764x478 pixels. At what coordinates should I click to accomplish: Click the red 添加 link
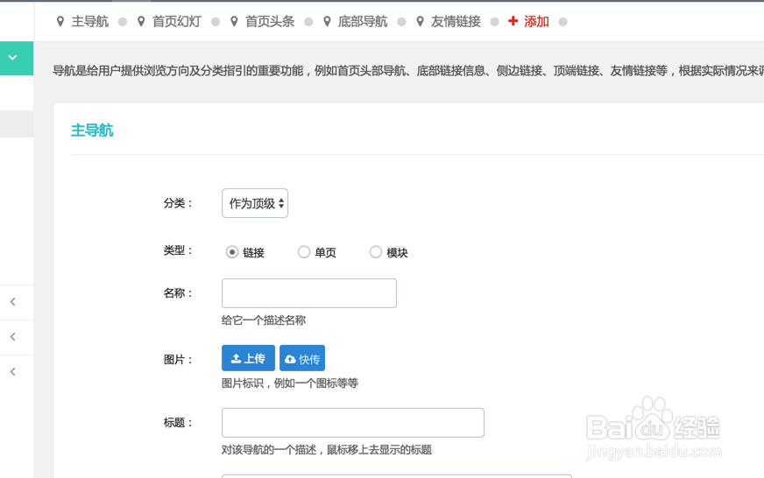click(x=536, y=21)
